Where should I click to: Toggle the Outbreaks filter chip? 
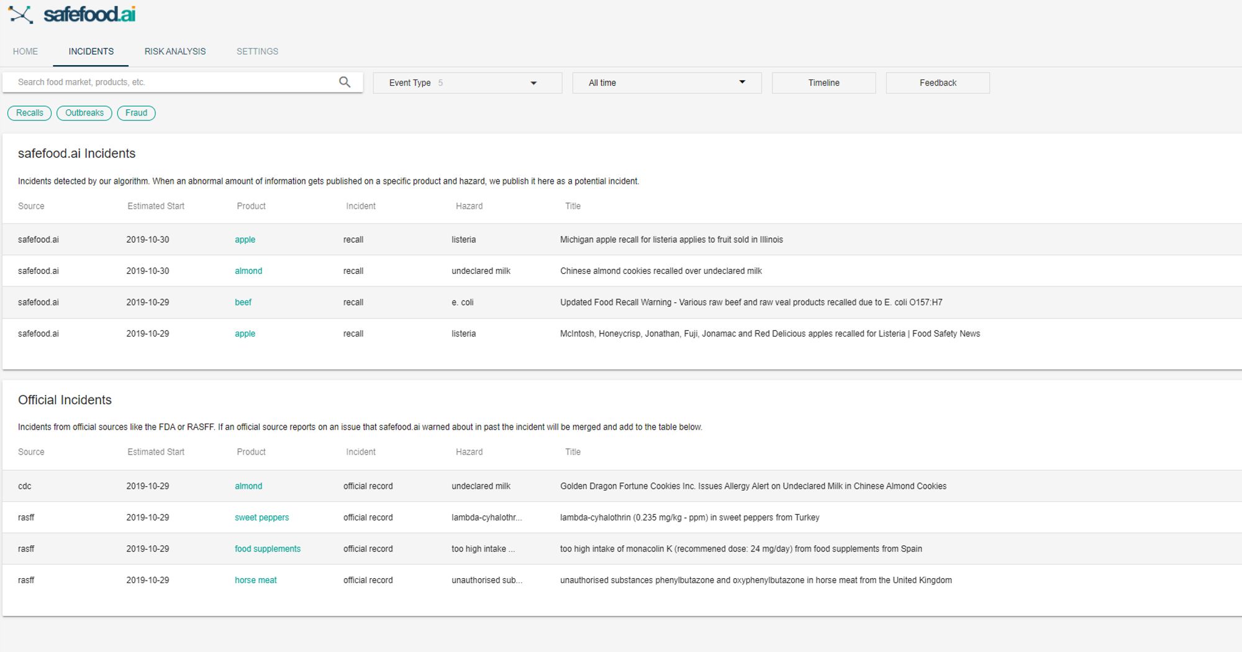(x=84, y=113)
